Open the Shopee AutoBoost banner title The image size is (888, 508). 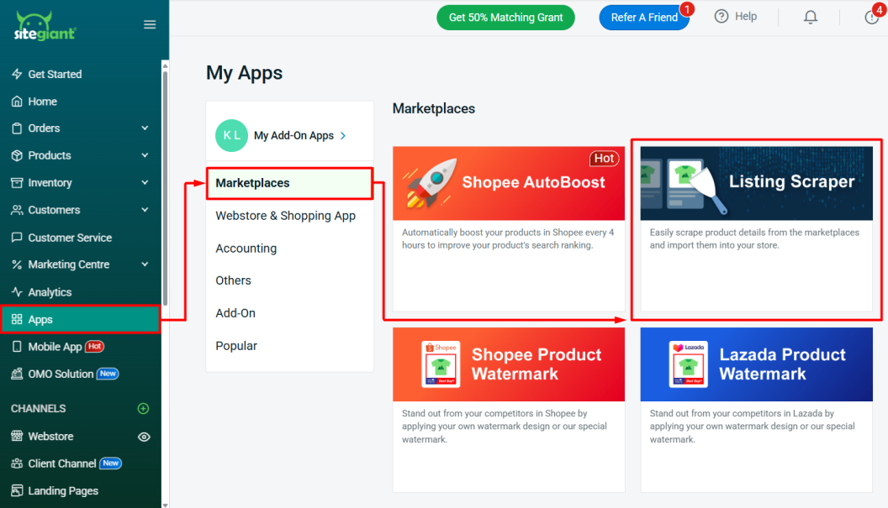click(533, 182)
